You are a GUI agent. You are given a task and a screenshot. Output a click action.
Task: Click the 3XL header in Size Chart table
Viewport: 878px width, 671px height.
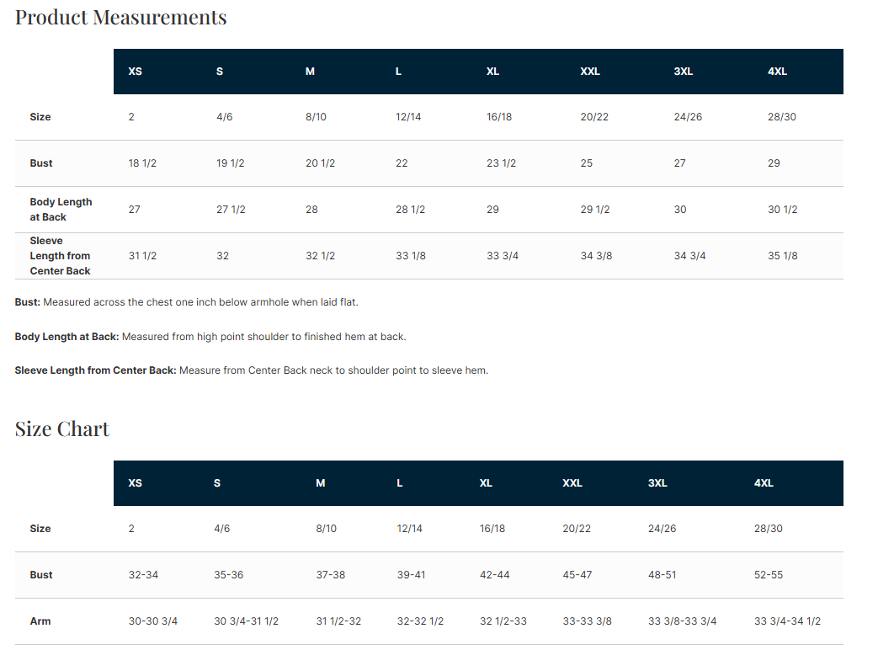click(657, 483)
